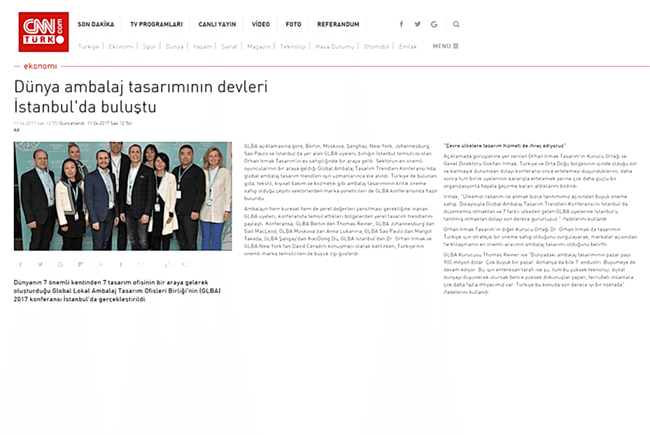The width and height of the screenshot is (650, 435).
Task: Share article by email envelope icon
Action: pyautogui.click(x=142, y=264)
